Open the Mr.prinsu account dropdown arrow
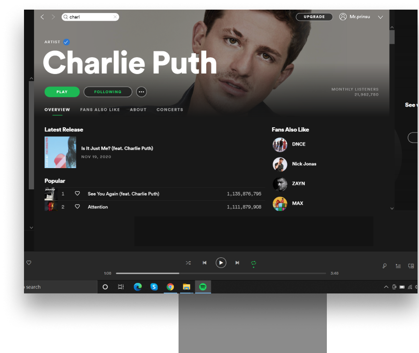Viewport: 419px width, 353px height. click(x=380, y=17)
